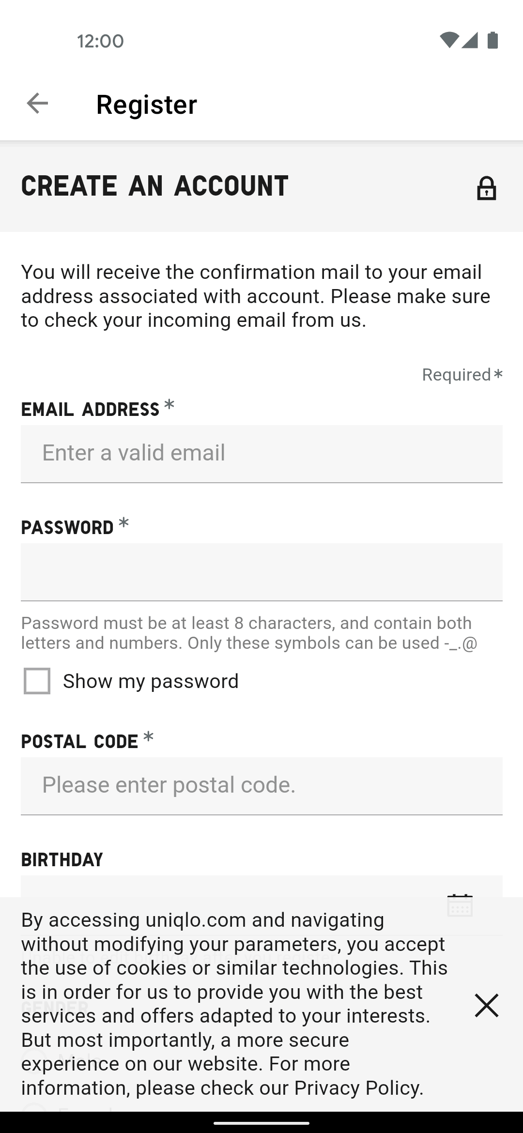Tap the 12:00 clock in the status bar

pyautogui.click(x=100, y=41)
